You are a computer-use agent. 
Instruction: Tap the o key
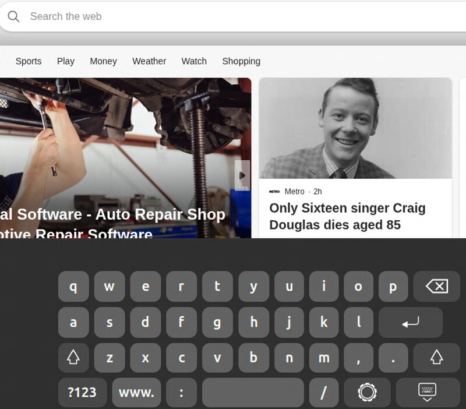click(x=358, y=287)
